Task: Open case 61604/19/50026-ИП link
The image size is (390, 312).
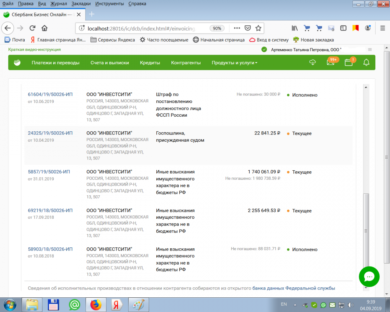Action: click(50, 95)
